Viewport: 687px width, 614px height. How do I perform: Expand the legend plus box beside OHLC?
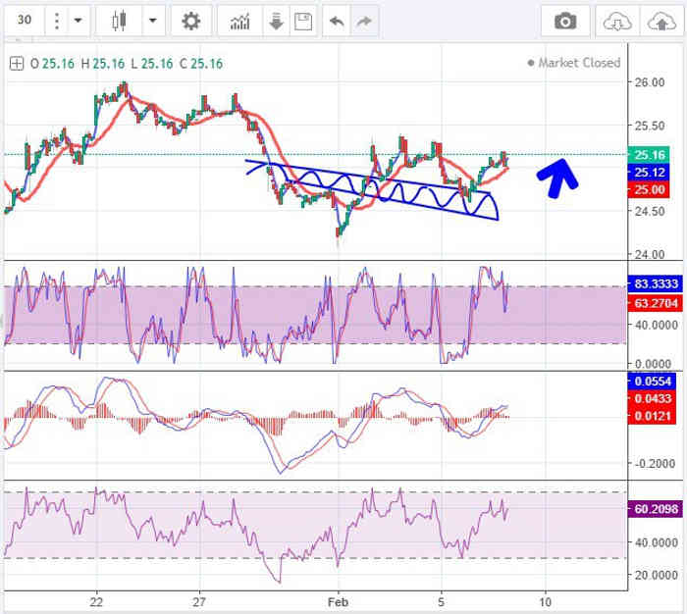(x=17, y=64)
